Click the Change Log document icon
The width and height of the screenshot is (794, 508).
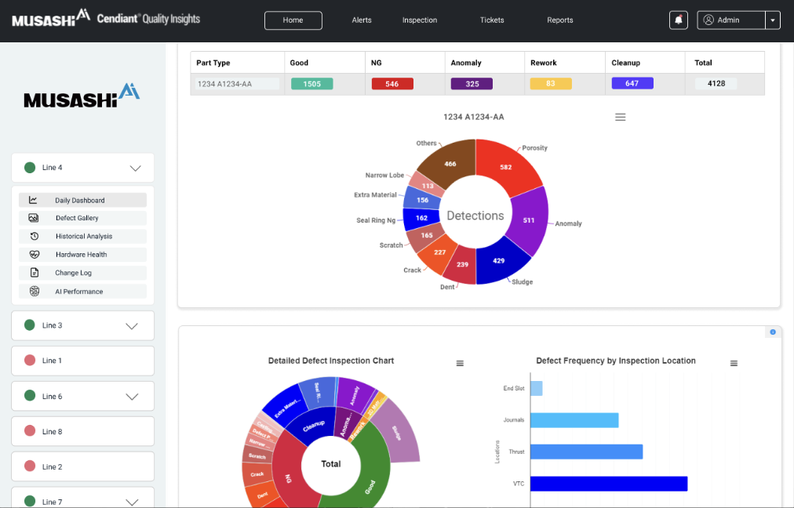point(34,273)
